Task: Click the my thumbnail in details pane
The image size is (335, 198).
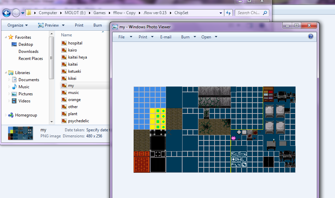Action: [21, 133]
